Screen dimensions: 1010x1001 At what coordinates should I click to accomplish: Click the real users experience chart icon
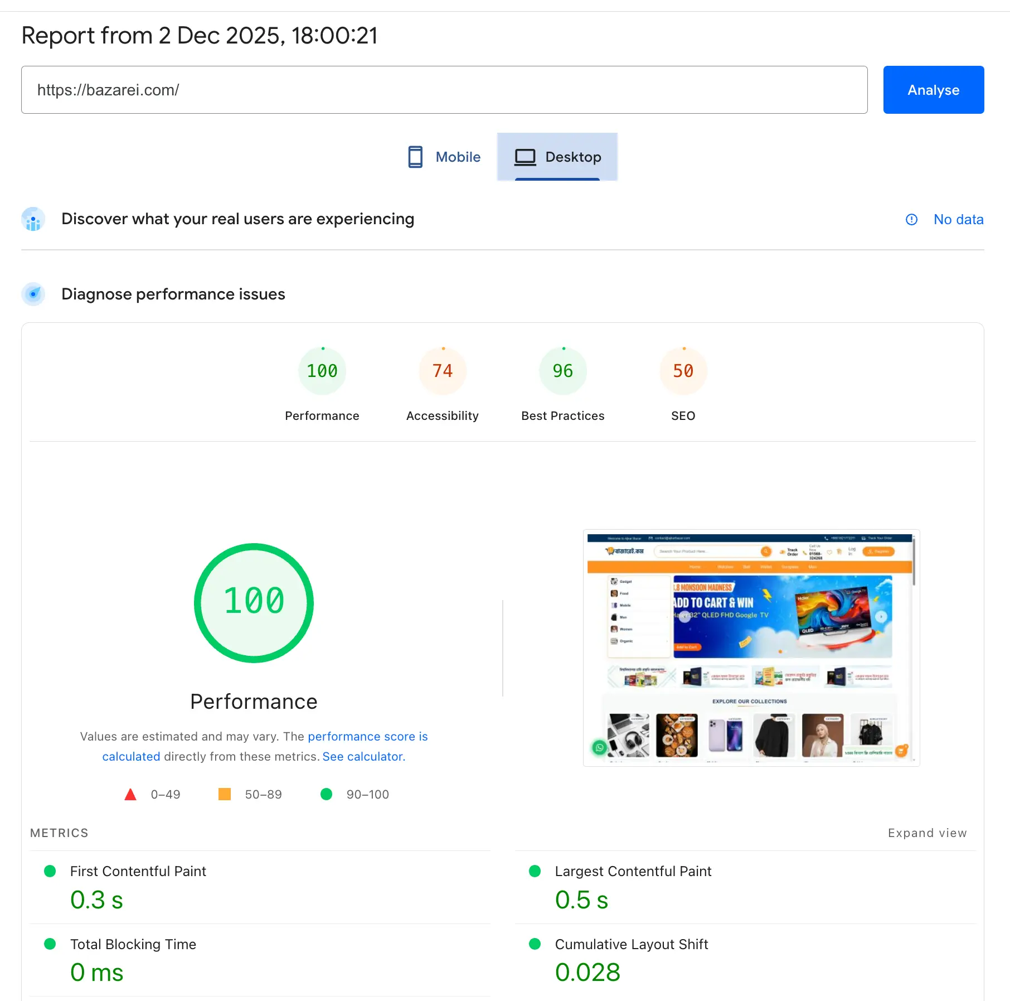pyautogui.click(x=33, y=219)
